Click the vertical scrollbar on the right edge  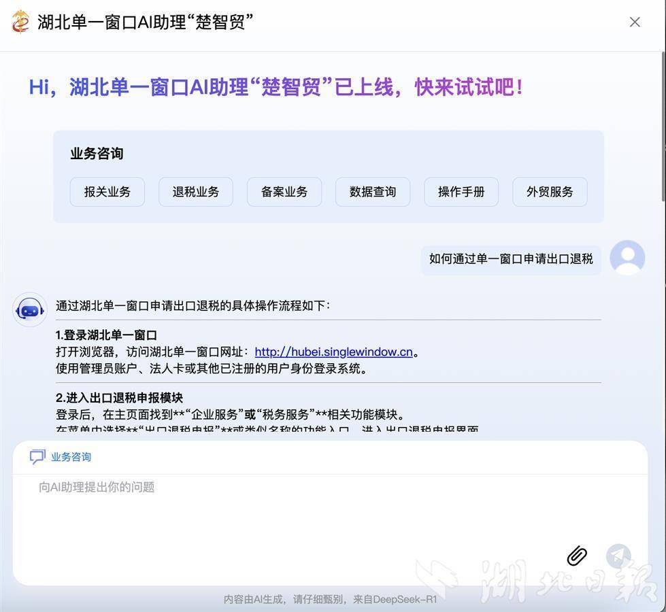click(663, 126)
